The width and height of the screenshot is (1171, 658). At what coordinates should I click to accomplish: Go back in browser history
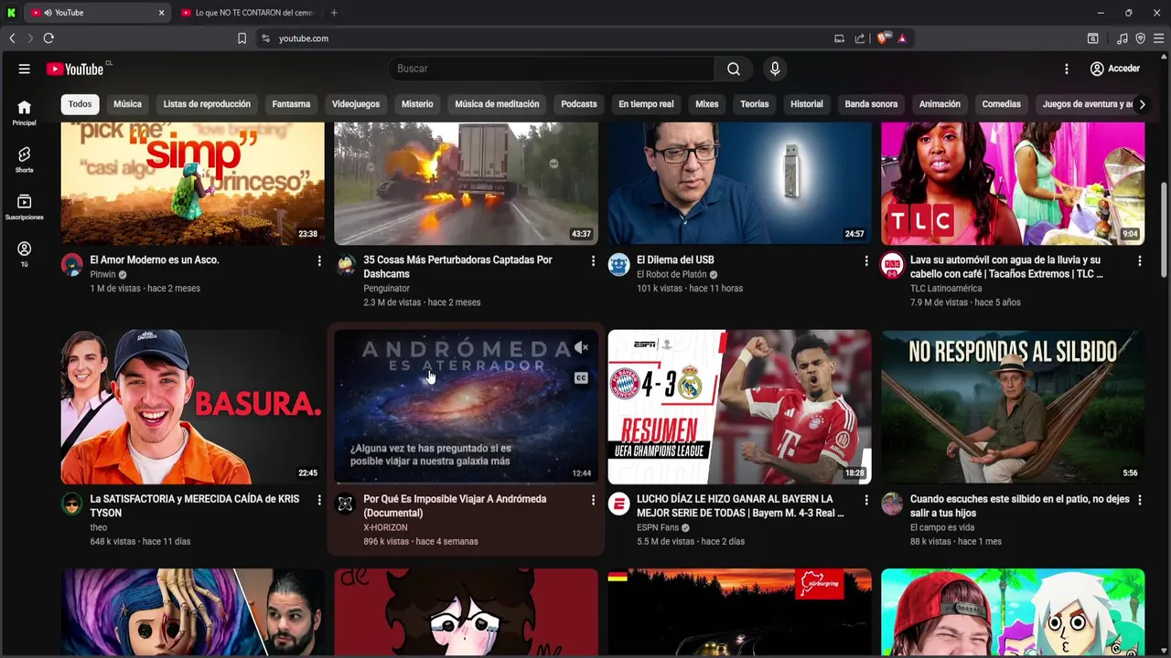tap(12, 38)
